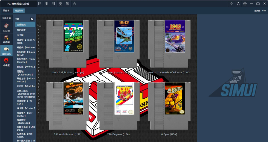Select the Chip Dale category
The image size is (268, 142).
pyautogui.click(x=26, y=128)
